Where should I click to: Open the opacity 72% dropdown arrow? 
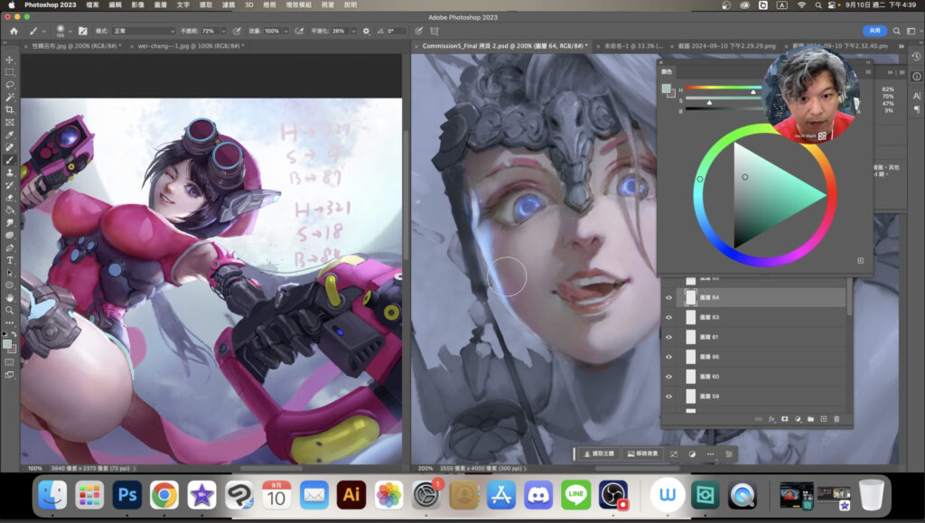[224, 31]
